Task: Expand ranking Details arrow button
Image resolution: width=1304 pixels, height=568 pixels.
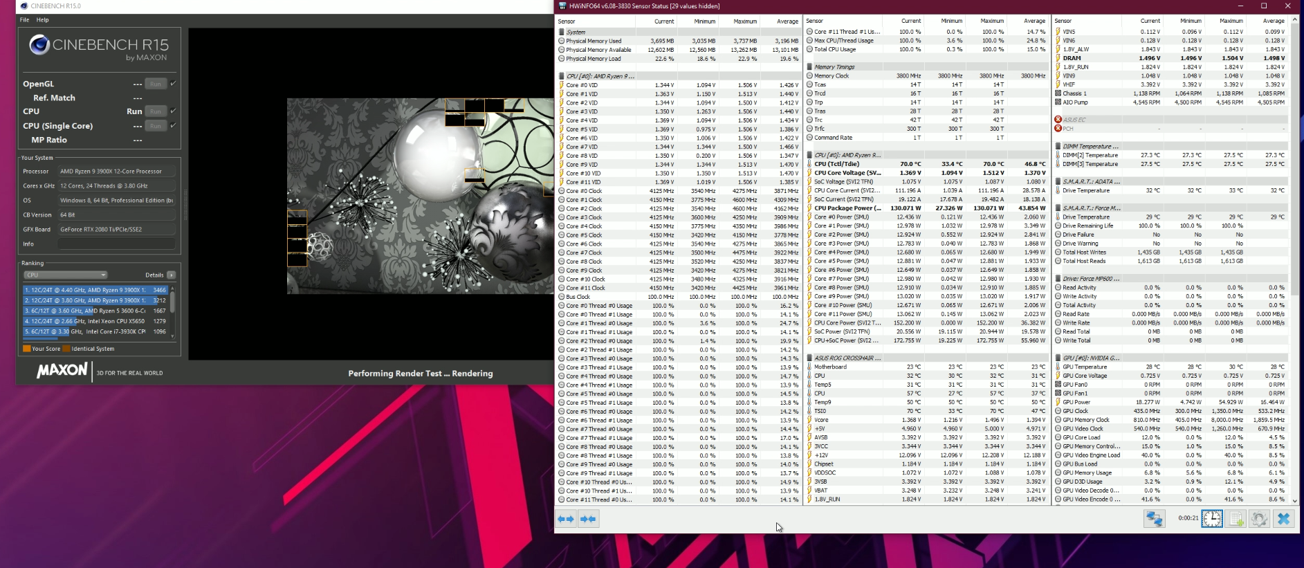Action: (171, 275)
